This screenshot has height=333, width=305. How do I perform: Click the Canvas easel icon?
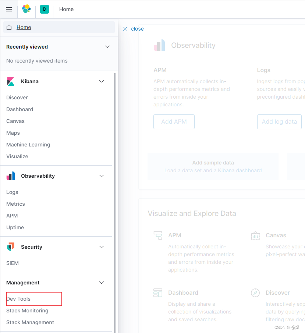point(255,235)
